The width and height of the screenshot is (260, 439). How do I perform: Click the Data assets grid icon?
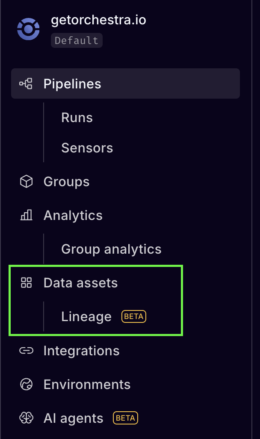point(26,282)
